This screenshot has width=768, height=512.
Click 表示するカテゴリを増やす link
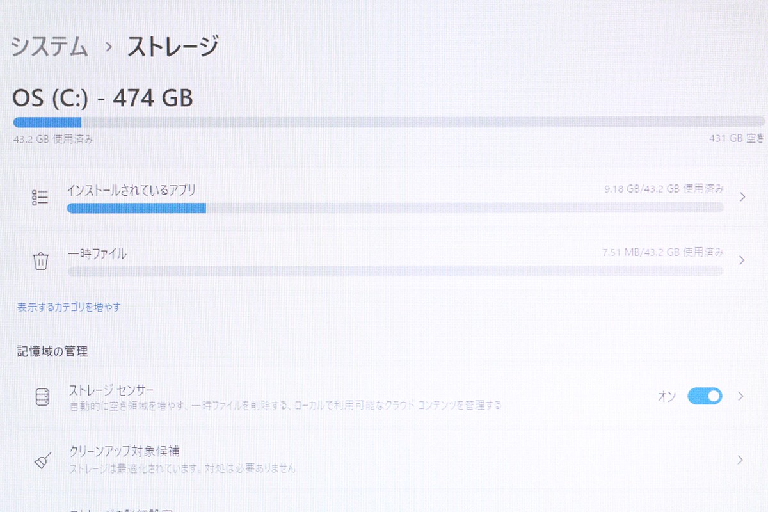pyautogui.click(x=68, y=308)
